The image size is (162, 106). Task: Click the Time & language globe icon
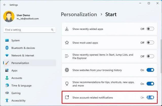7,86
